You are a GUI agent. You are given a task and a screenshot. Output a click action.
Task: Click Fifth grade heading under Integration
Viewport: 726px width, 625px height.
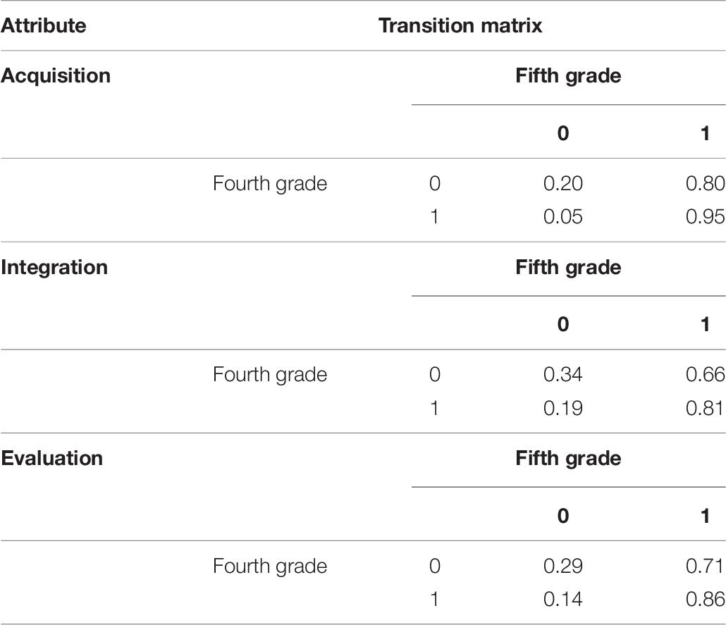click(568, 268)
